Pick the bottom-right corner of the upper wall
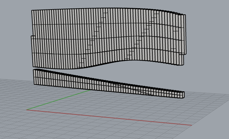 pyautogui.click(x=183, y=65)
